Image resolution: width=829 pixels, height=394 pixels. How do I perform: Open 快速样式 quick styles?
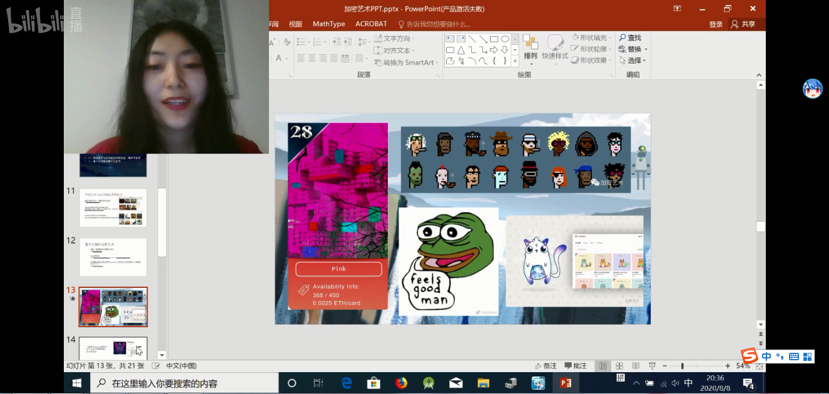pos(555,49)
